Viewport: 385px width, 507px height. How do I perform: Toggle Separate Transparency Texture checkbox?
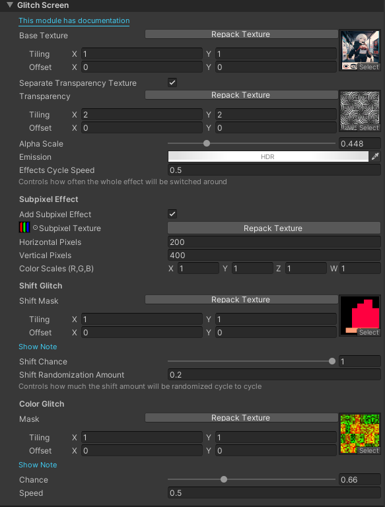click(172, 83)
